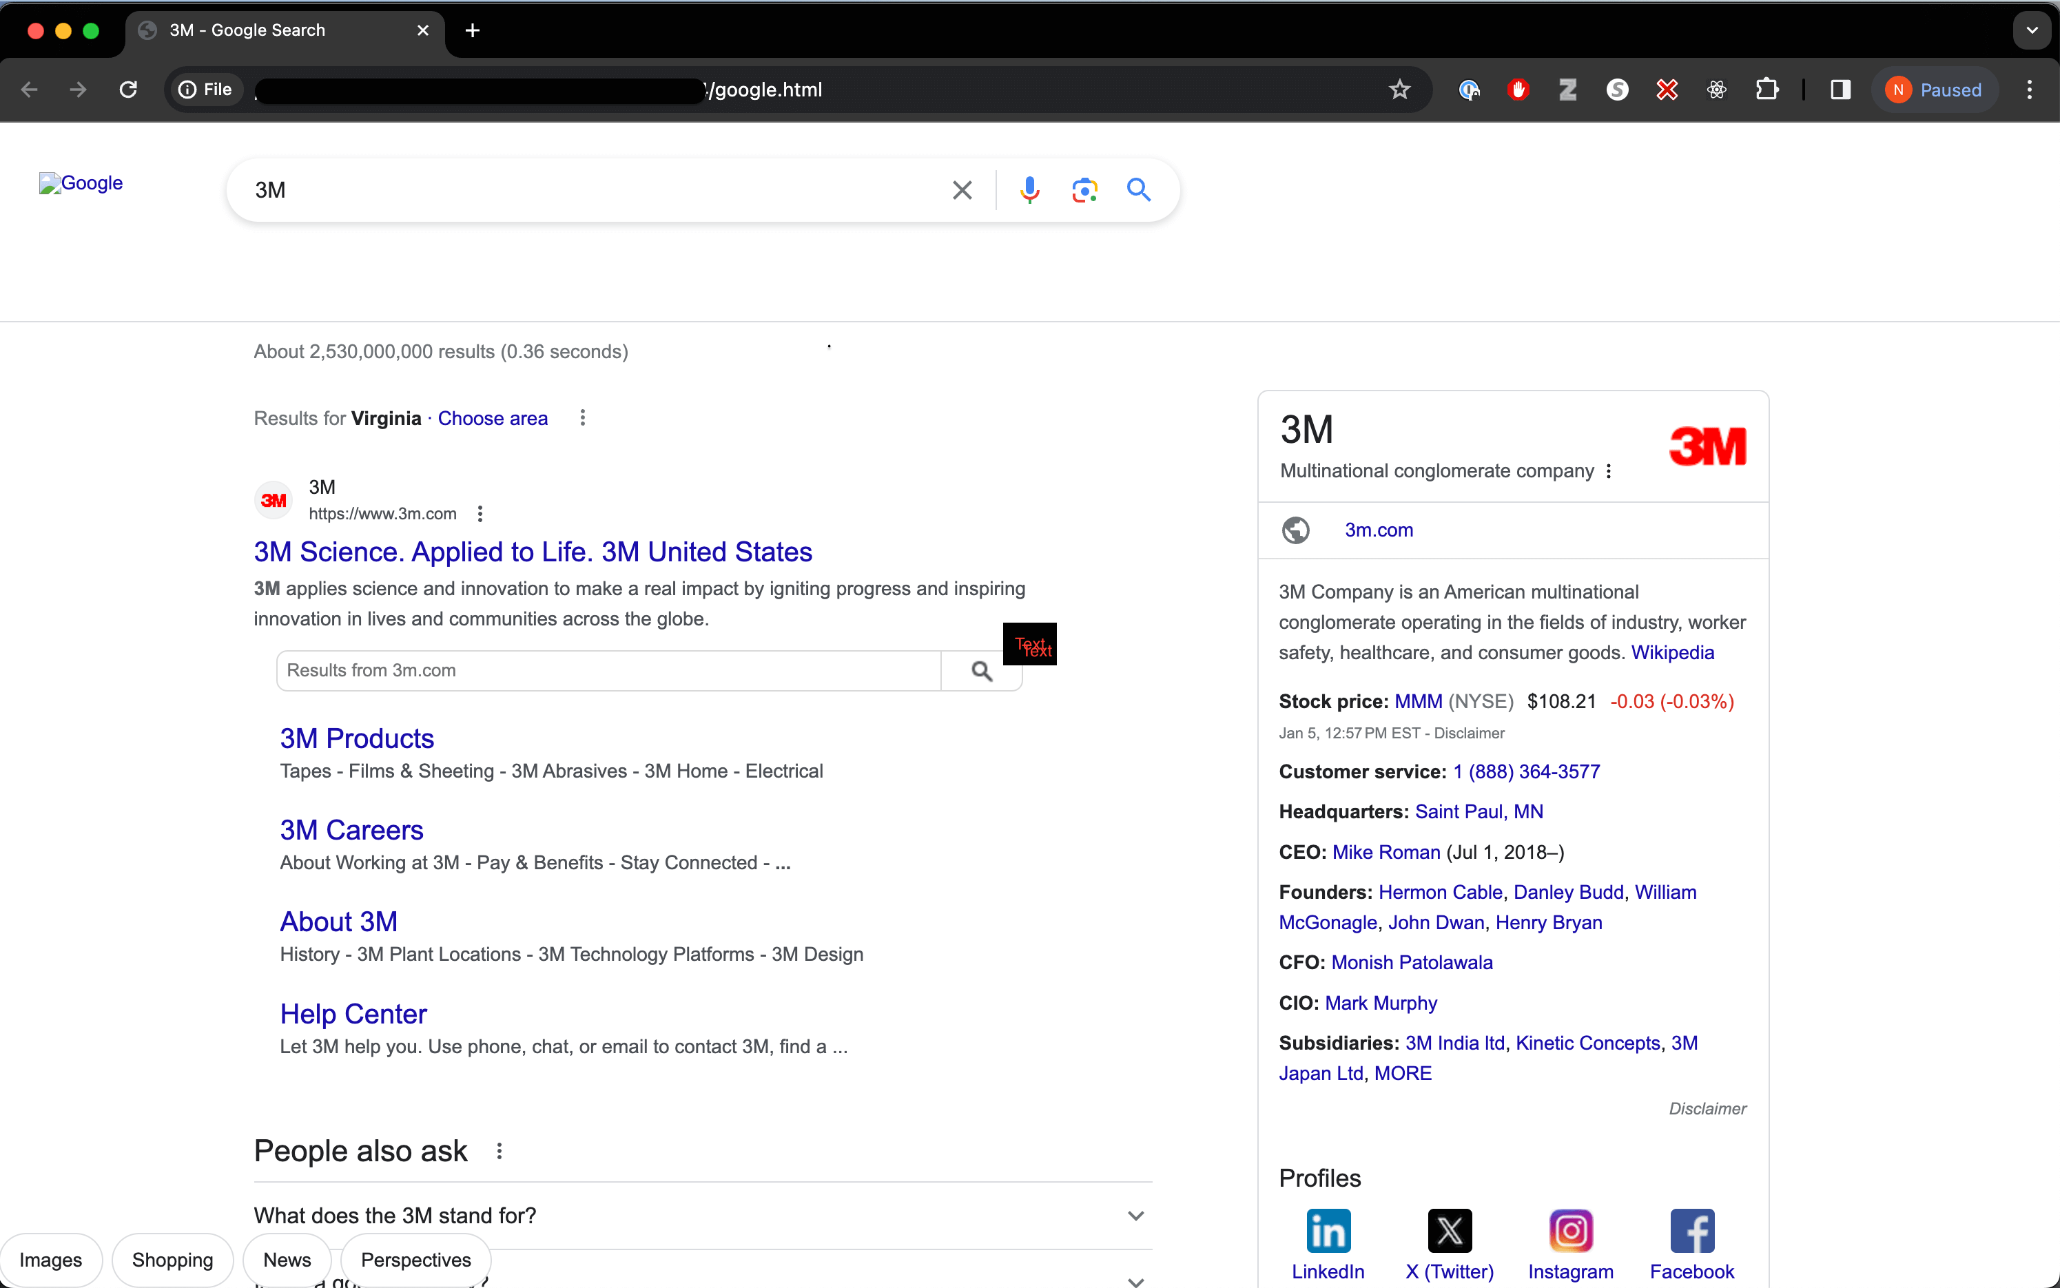Open the Help Center sitelink

tap(353, 1014)
